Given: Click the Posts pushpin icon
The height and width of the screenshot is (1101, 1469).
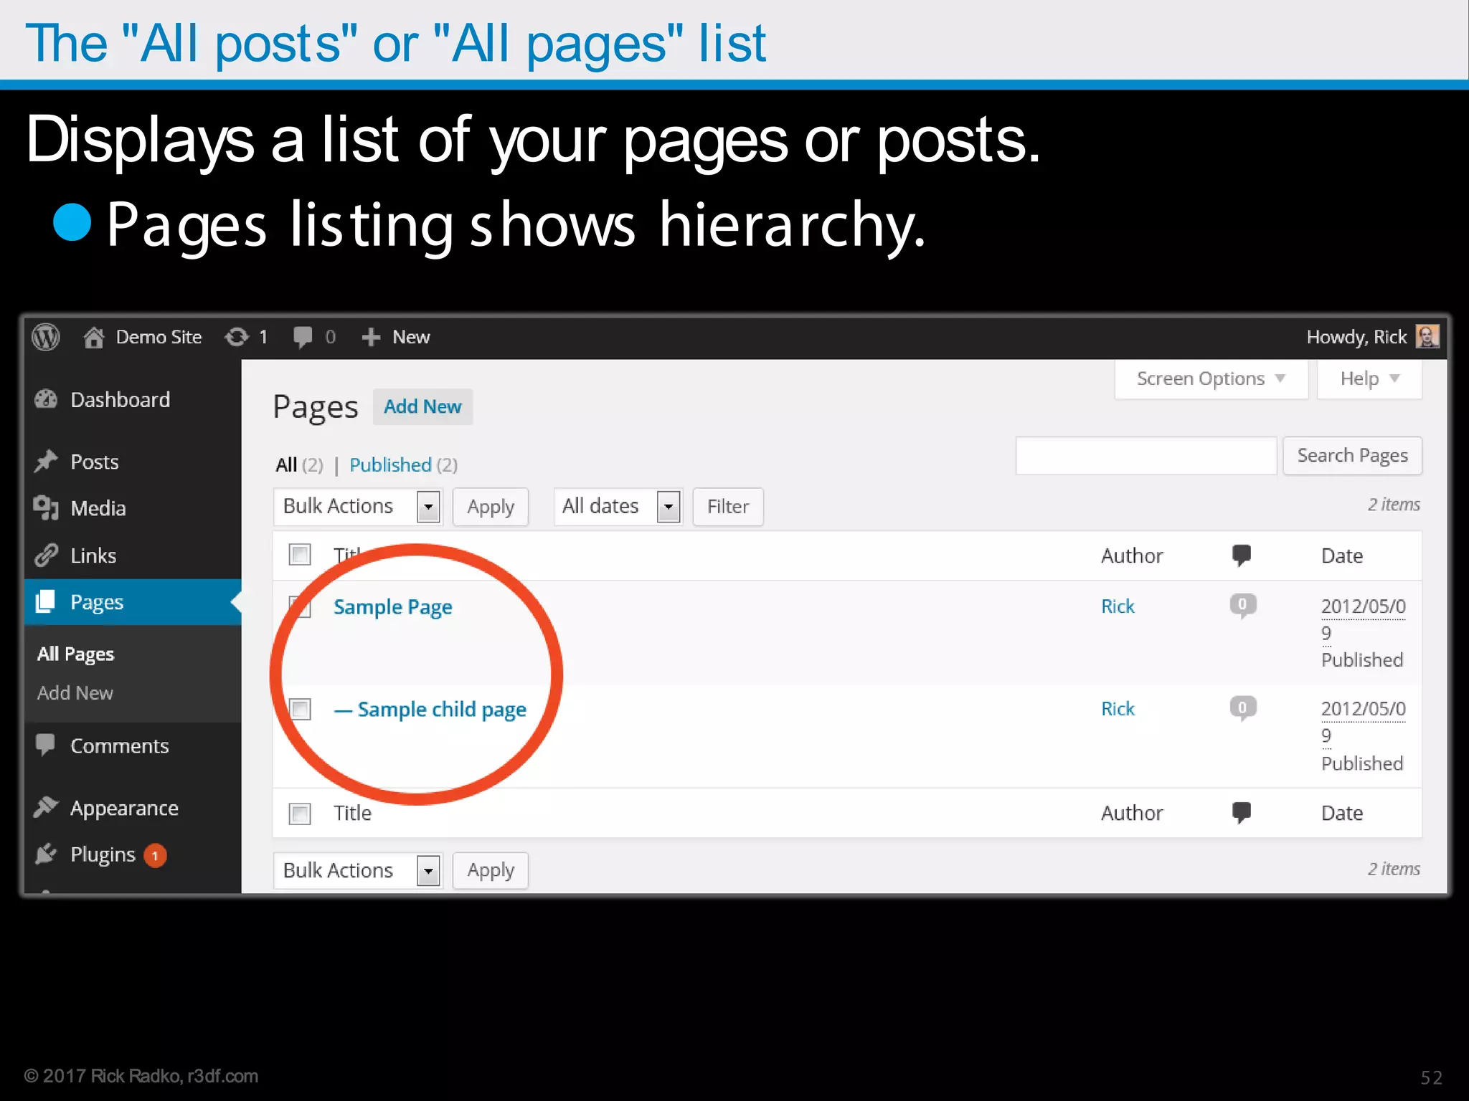Looking at the screenshot, I should (x=46, y=461).
